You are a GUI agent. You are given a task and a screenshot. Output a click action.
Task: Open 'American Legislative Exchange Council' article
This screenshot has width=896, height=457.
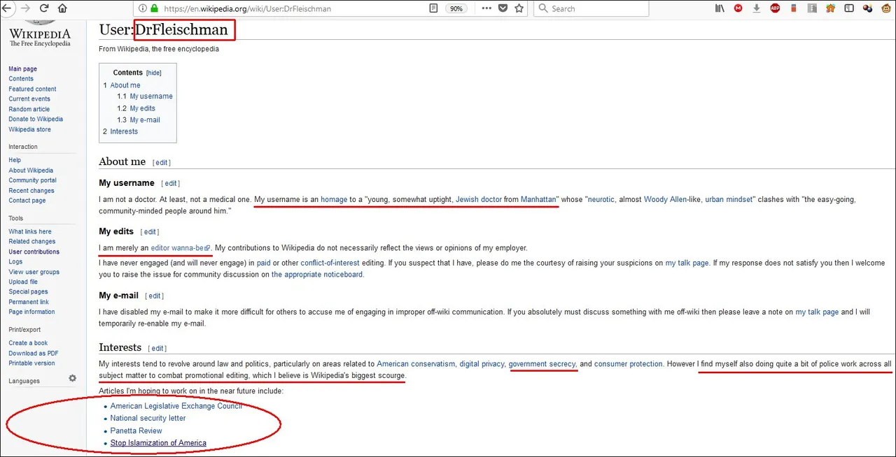point(176,406)
